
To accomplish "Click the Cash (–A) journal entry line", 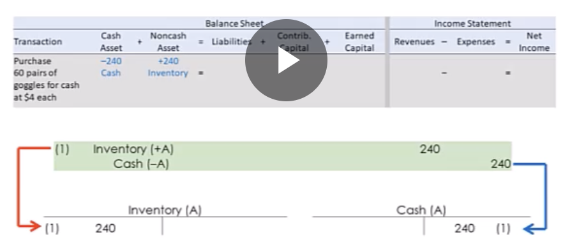I will [x=283, y=164].
